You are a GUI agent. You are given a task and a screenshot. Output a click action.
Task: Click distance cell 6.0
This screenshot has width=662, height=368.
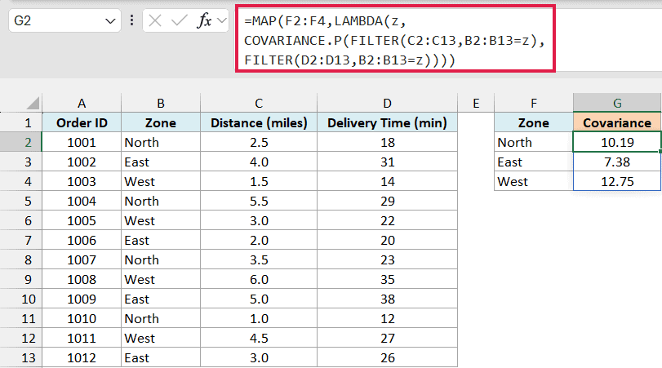259,279
